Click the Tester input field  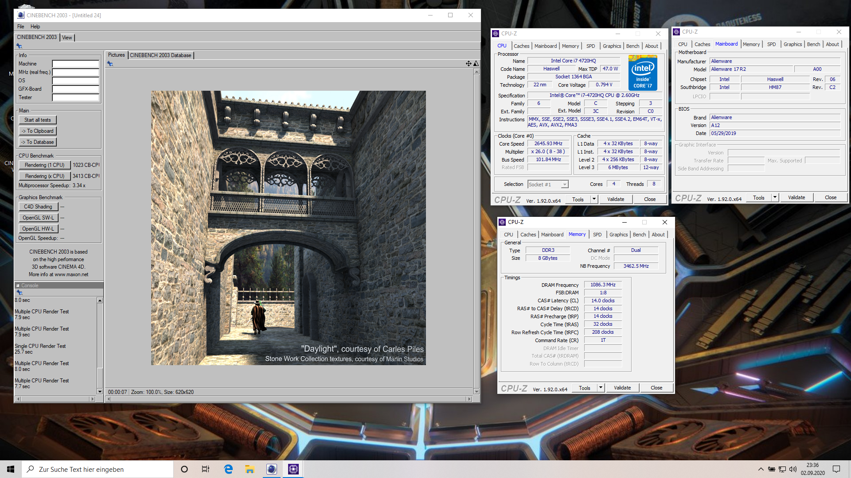75,97
